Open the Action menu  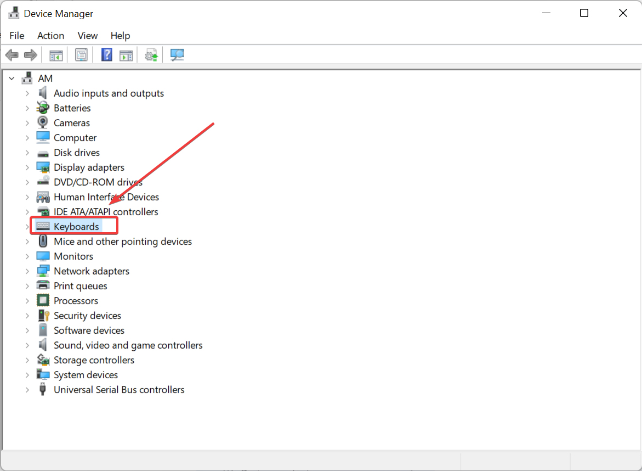51,36
